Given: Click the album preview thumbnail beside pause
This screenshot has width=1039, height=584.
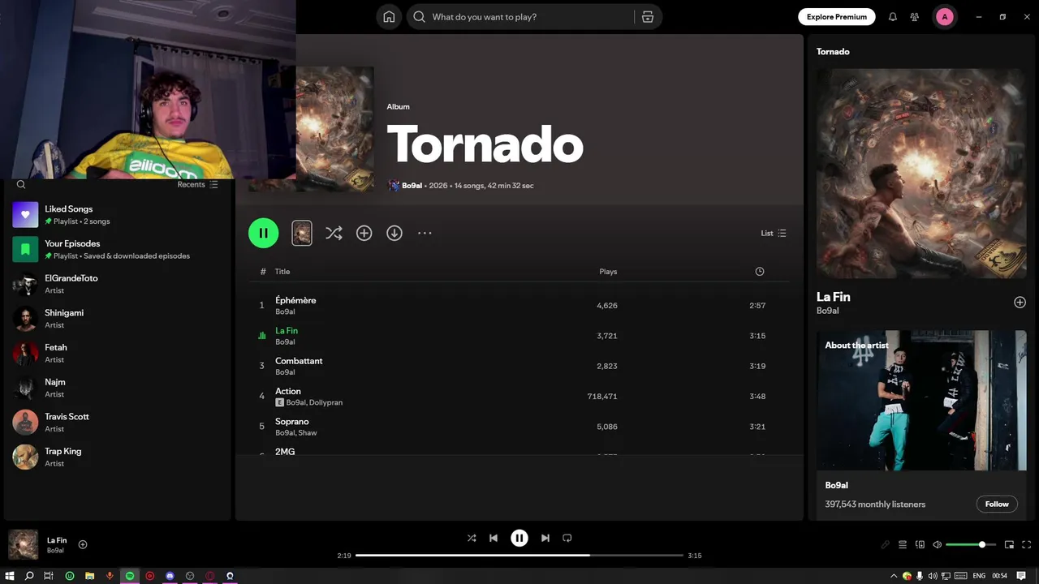Looking at the screenshot, I should (302, 234).
